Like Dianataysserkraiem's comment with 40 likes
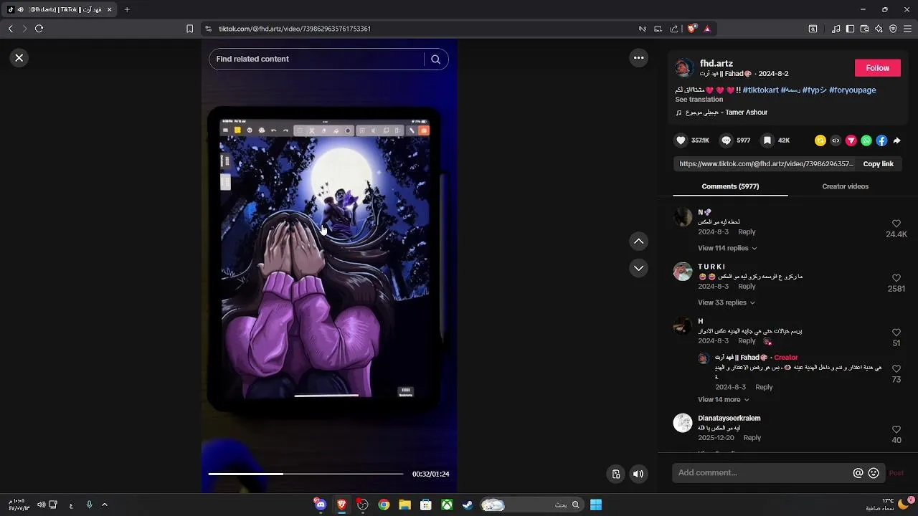This screenshot has width=918, height=516. click(896, 429)
